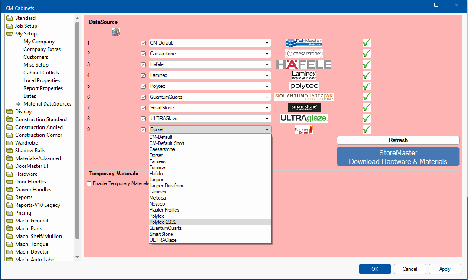Uncheck the Hafele datasource checkbox
This screenshot has width=468, height=280.
[x=143, y=64]
